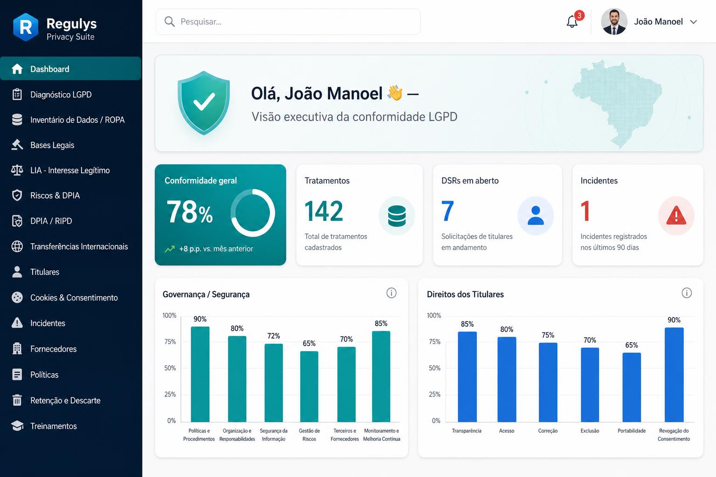This screenshot has height=477, width=716.
Task: Click the 'Exclusão' axis label
Action: [x=590, y=431]
